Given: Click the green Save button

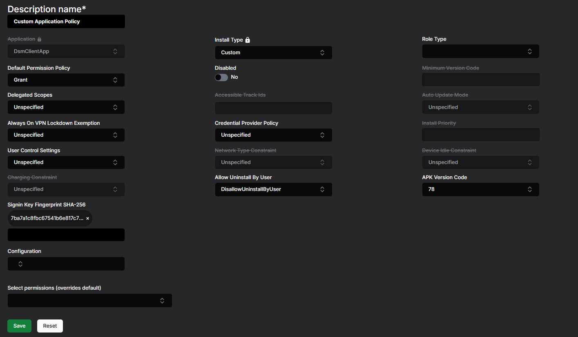Looking at the screenshot, I should point(19,326).
